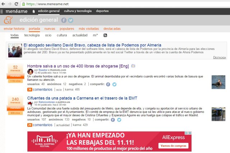Click the browser reload button

pos(16,4)
